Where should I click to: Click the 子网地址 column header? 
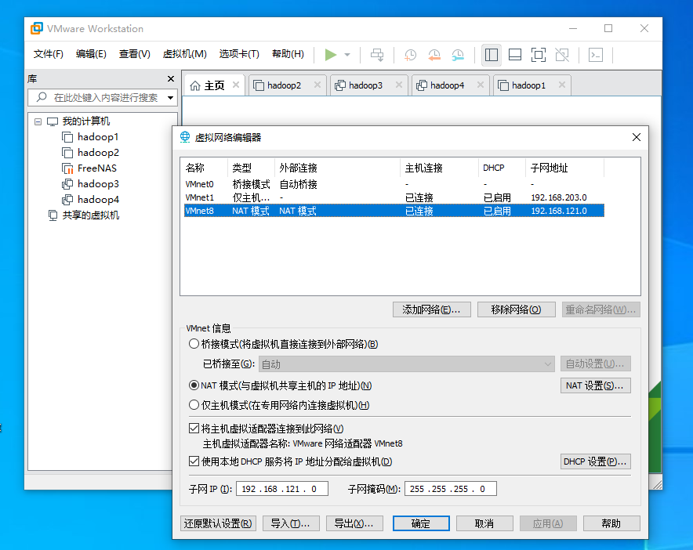(x=564, y=168)
